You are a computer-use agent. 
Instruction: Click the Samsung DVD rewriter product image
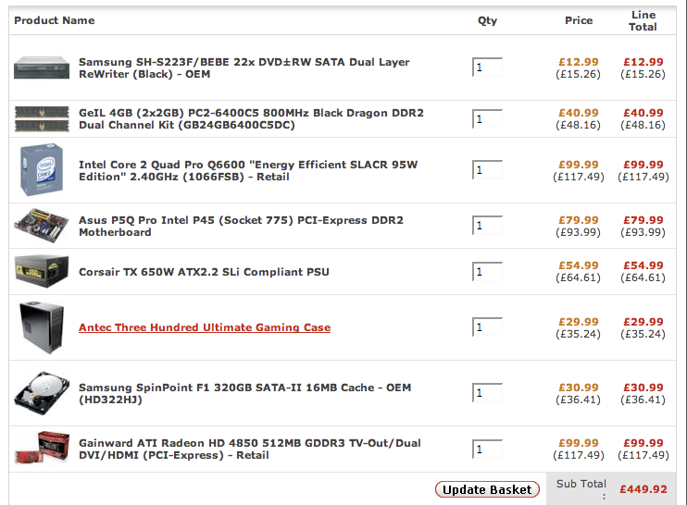[42, 68]
